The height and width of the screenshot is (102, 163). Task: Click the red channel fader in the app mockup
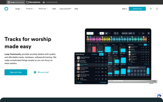(x=94, y=49)
